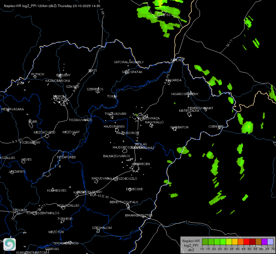Click the TOKAJ city label
276x254 pixels.
112,96
